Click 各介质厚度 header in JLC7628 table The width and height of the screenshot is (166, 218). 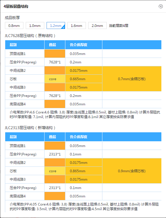(84, 45)
